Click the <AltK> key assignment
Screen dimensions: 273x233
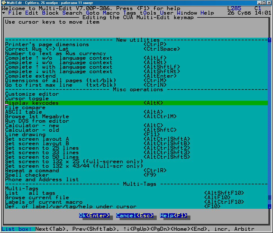click(x=153, y=103)
